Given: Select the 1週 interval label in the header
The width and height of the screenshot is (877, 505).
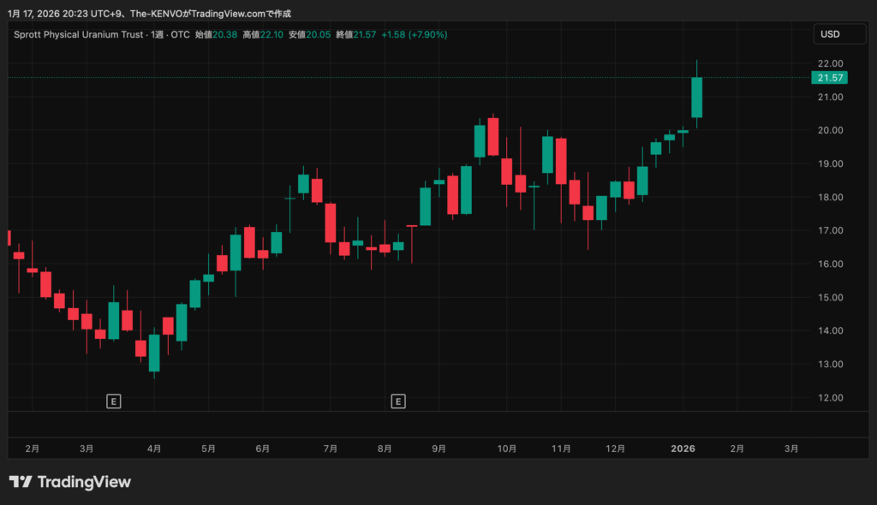Looking at the screenshot, I should [158, 34].
